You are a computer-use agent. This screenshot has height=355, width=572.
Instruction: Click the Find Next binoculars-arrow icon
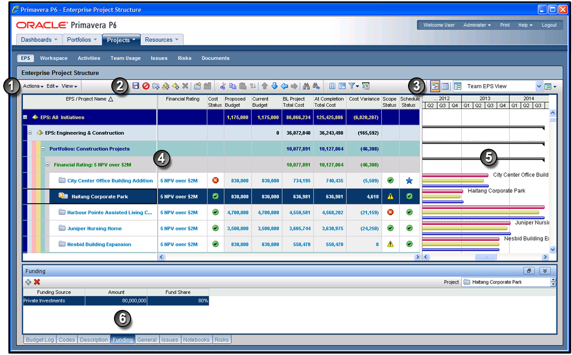[316, 86]
